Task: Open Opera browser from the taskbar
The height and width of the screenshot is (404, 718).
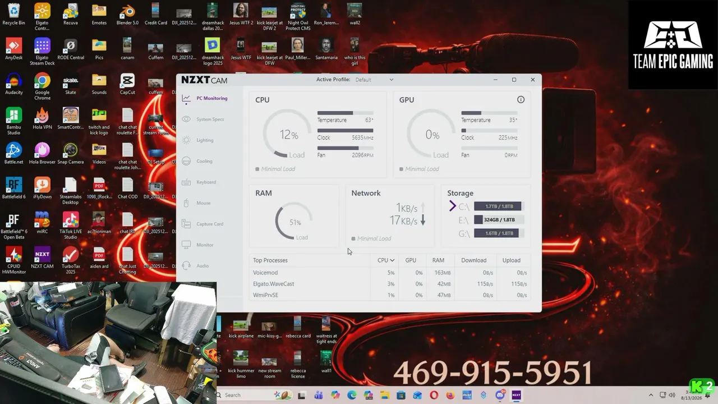Action: click(434, 395)
